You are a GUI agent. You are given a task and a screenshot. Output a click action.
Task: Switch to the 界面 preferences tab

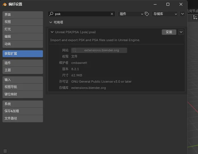click(23, 15)
